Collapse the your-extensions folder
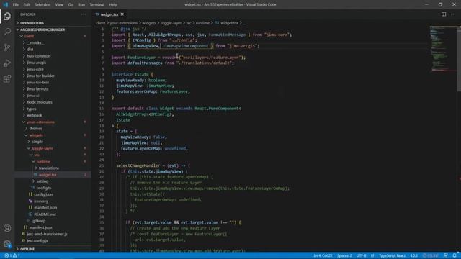This screenshot has width=461, height=259. pyautogui.click(x=53, y=122)
